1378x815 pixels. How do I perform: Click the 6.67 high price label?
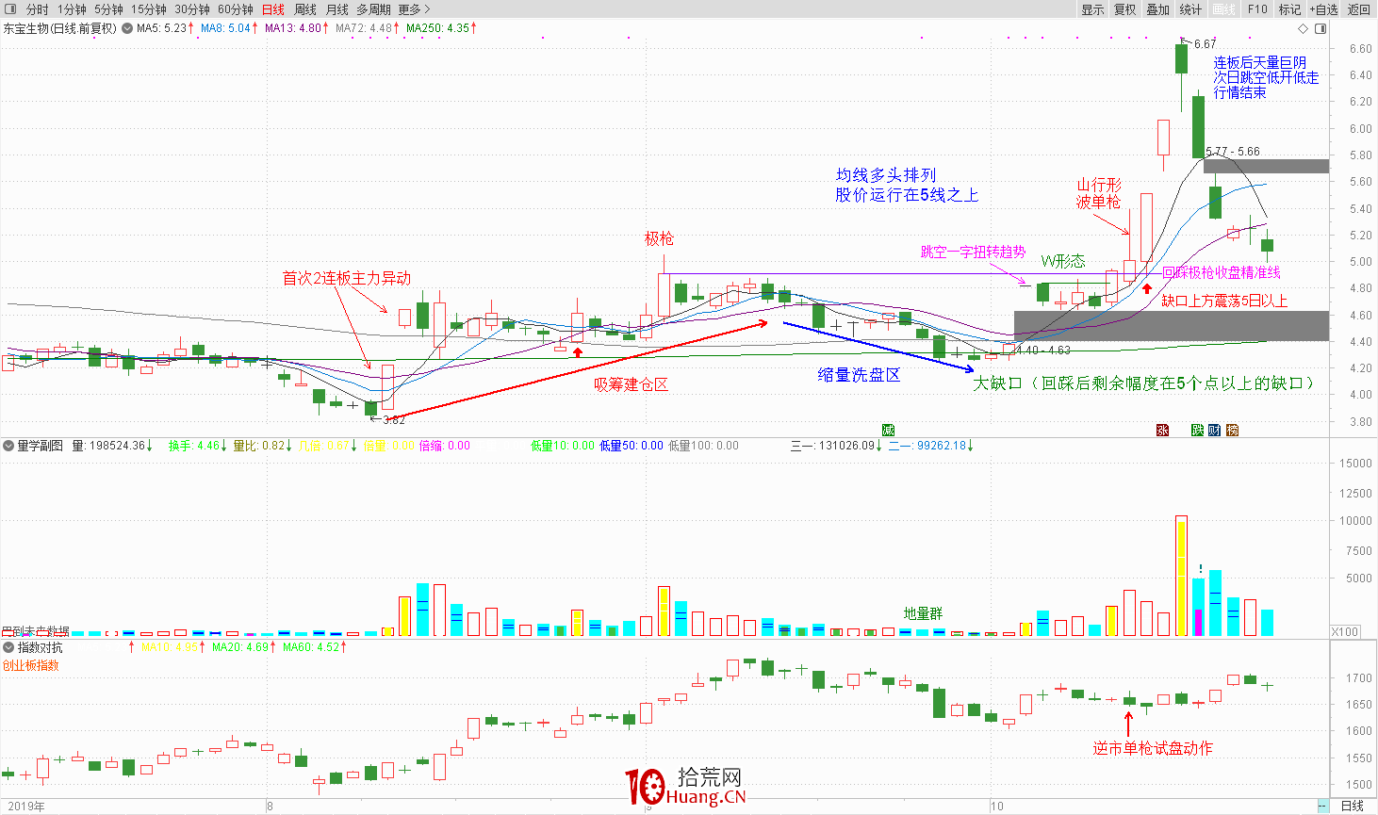[1206, 44]
